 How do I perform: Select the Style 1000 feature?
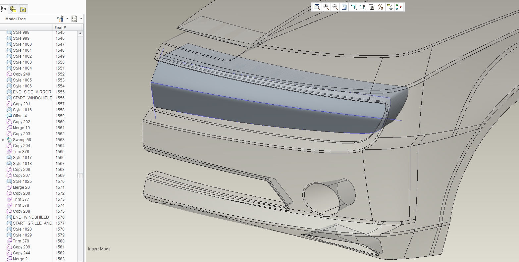pyautogui.click(x=22, y=44)
